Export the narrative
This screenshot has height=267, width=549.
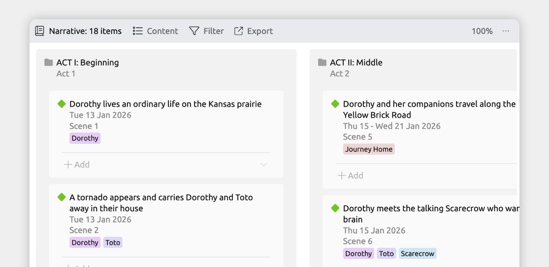pyautogui.click(x=253, y=31)
